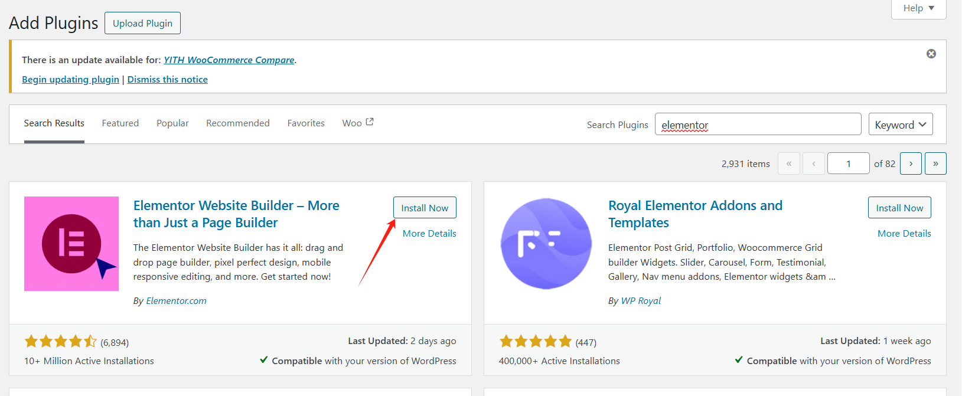962x396 pixels.
Task: View More Details for Royal Elementor Addons
Action: (904, 233)
